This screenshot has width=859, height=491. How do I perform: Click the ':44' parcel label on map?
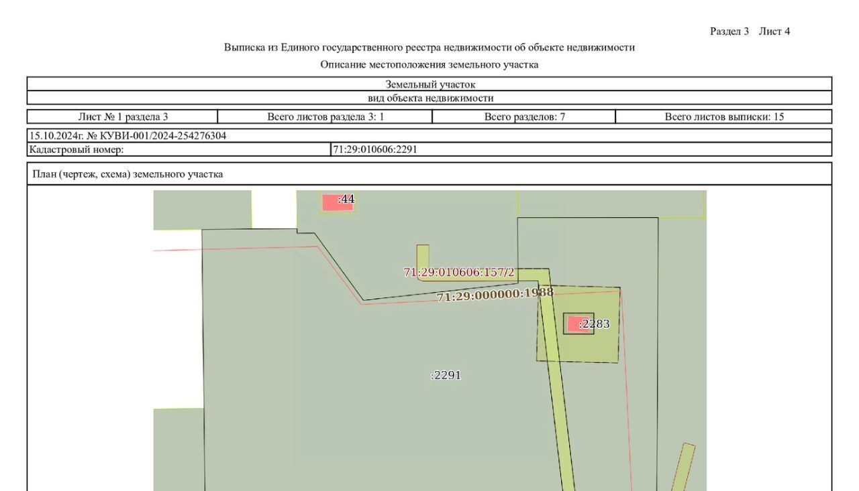click(346, 199)
